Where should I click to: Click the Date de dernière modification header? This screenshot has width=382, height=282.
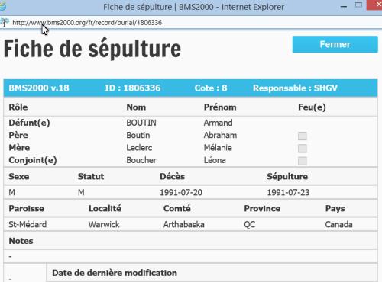[x=115, y=273]
